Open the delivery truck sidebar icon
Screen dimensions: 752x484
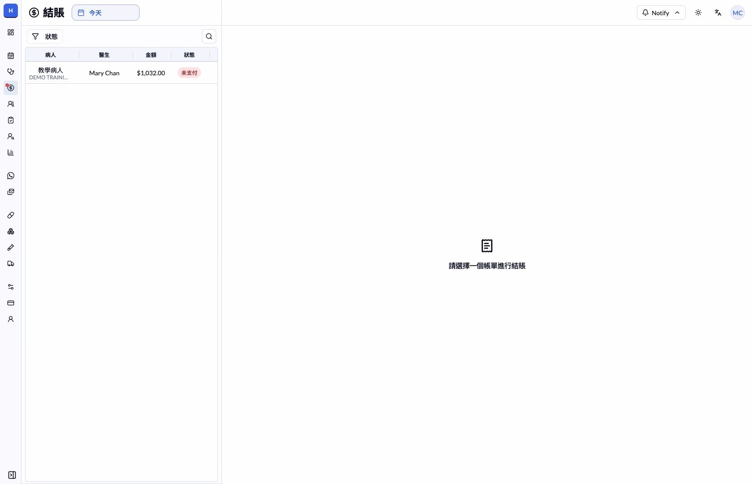(11, 264)
